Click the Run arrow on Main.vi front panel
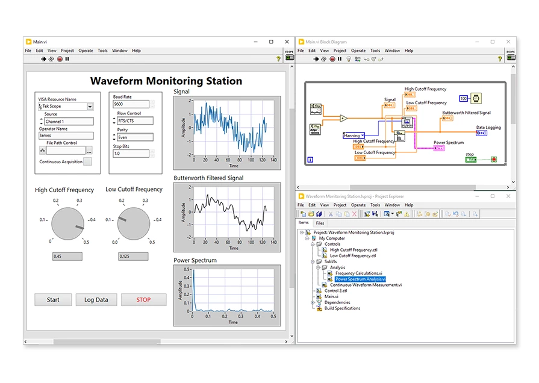Screen dimensions: 539x383 click(x=43, y=59)
